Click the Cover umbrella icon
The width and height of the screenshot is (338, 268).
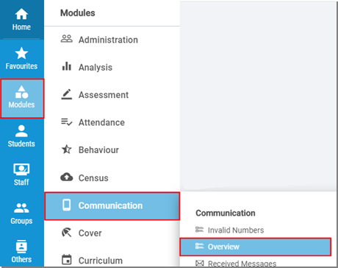coord(67,233)
